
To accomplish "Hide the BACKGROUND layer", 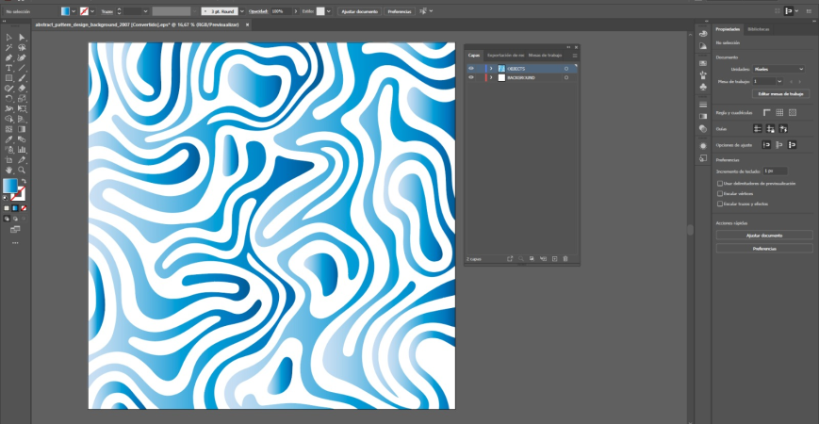I will point(471,78).
